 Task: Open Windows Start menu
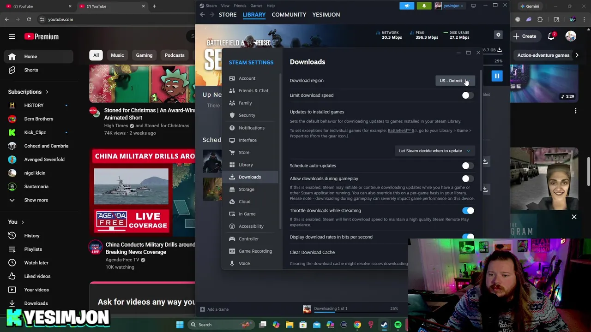180,325
